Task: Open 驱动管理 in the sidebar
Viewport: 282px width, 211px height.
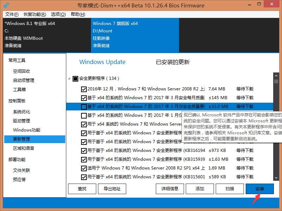Action: pyautogui.click(x=21, y=120)
